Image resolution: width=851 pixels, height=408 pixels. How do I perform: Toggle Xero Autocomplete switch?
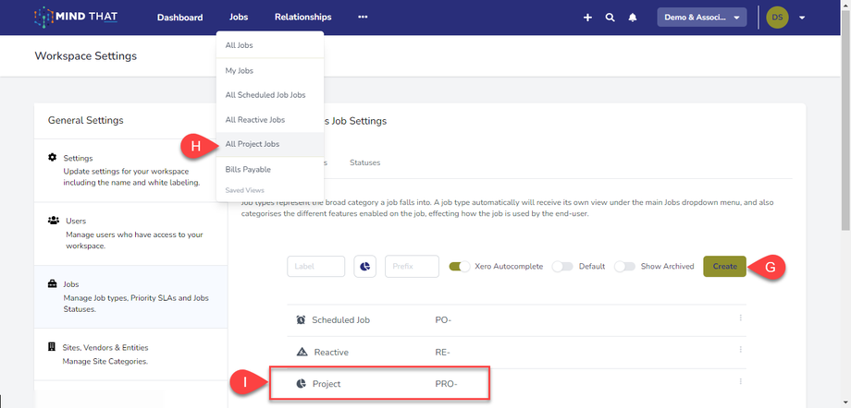point(459,267)
